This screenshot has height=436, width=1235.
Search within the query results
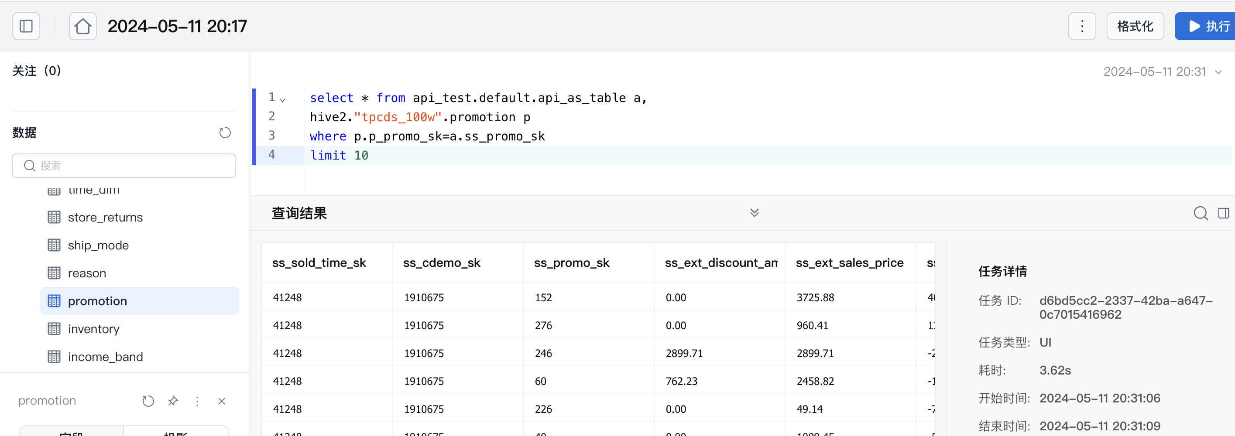tap(1200, 213)
